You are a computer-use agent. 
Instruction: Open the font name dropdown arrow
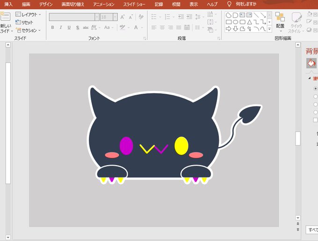(x=97, y=17)
